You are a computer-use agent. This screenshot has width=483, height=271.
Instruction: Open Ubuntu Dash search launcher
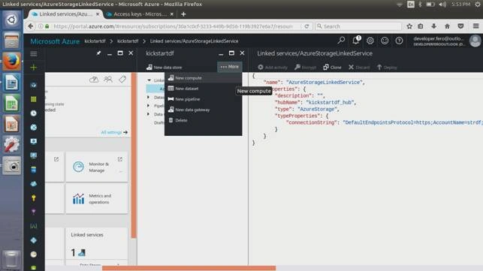pyautogui.click(x=12, y=20)
